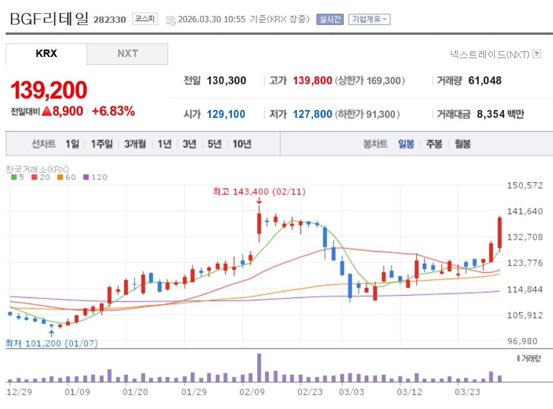Open the 기업개요 dropdown
Viewport: 553px width, 409px height.
coord(369,19)
